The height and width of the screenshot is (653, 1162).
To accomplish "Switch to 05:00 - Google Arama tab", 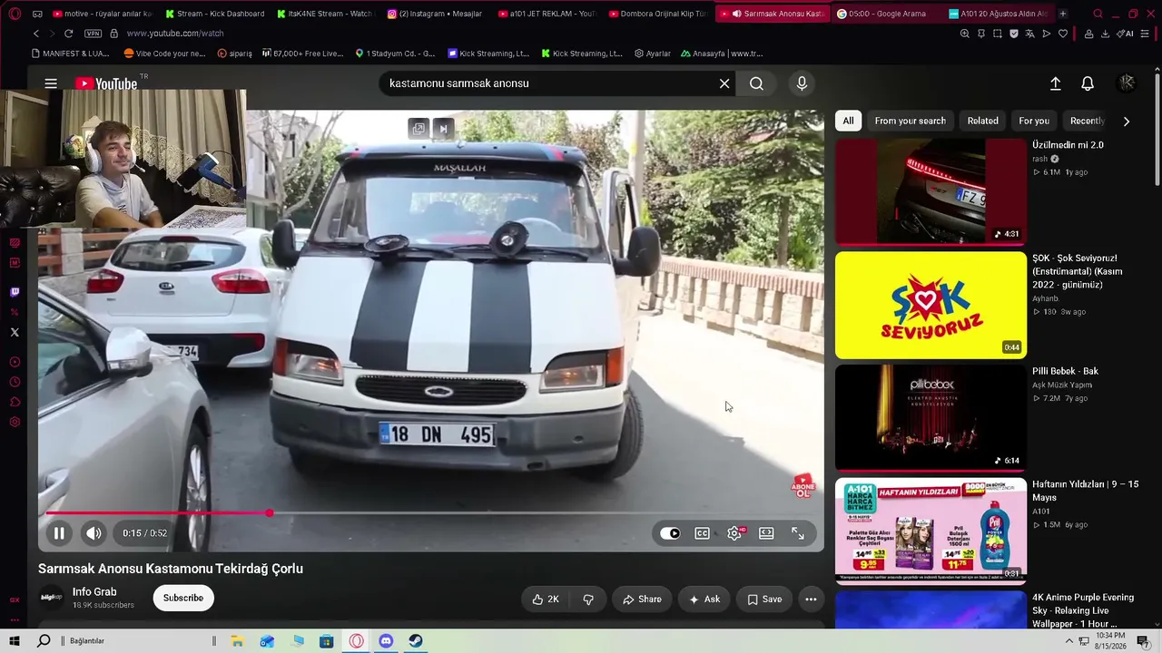I will pyautogui.click(x=885, y=14).
